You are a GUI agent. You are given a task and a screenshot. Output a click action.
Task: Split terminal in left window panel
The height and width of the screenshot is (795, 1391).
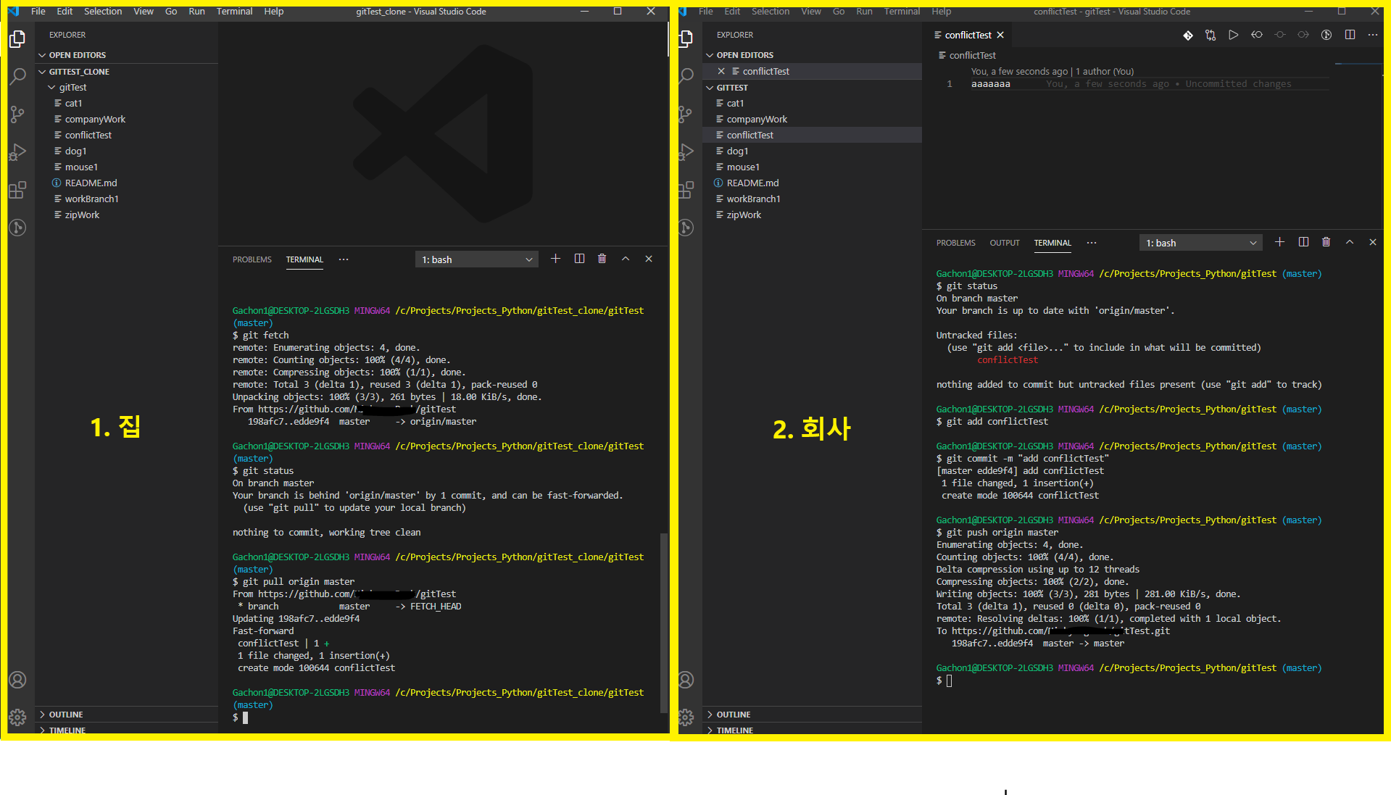579,259
